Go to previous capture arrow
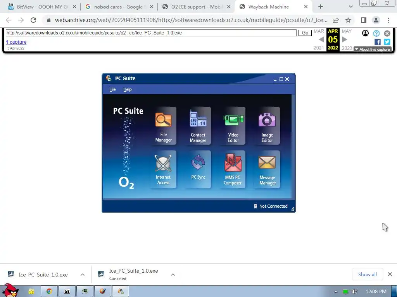The height and width of the screenshot is (297, 397). tap(321, 39)
